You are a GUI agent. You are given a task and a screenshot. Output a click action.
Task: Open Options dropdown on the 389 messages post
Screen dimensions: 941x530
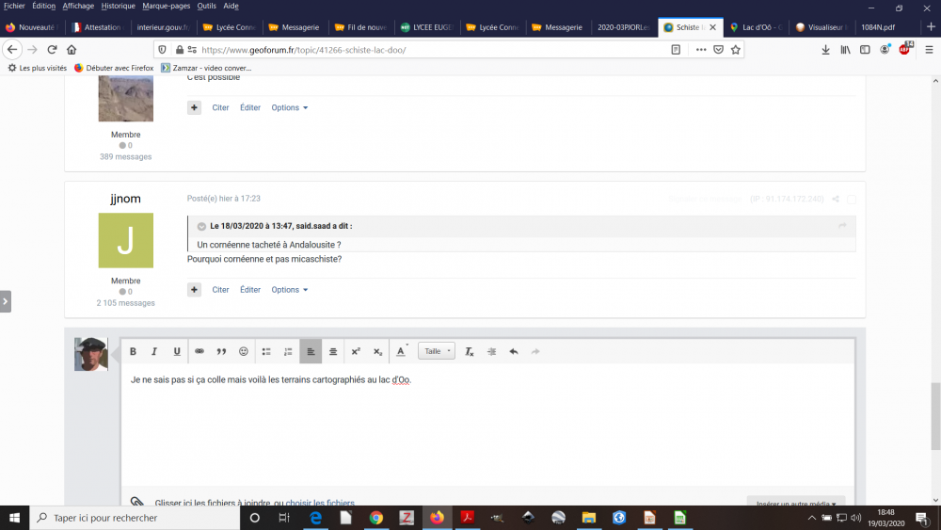[289, 108]
